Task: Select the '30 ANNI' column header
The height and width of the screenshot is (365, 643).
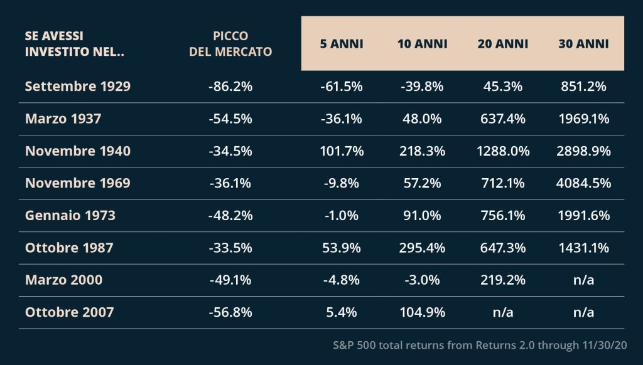Action: pyautogui.click(x=583, y=44)
